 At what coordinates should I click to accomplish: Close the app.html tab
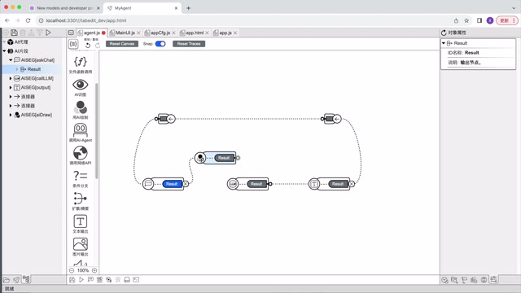[x=207, y=33]
